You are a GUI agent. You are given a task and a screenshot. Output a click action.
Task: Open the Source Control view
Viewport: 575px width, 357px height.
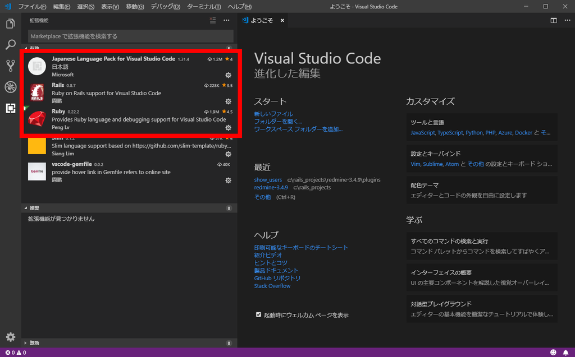[10, 66]
